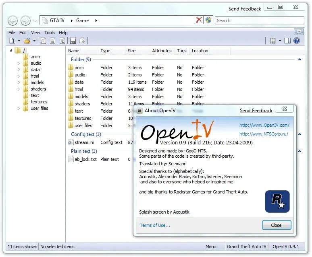This screenshot has width=312, height=257.
Task: Click the page with T toolbar icon
Action: pos(62,41)
